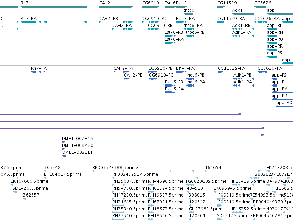This screenshot has height=221, width=293.
Task: Select the DME1-003E11 BAC clone
Action: [x=178, y=156]
